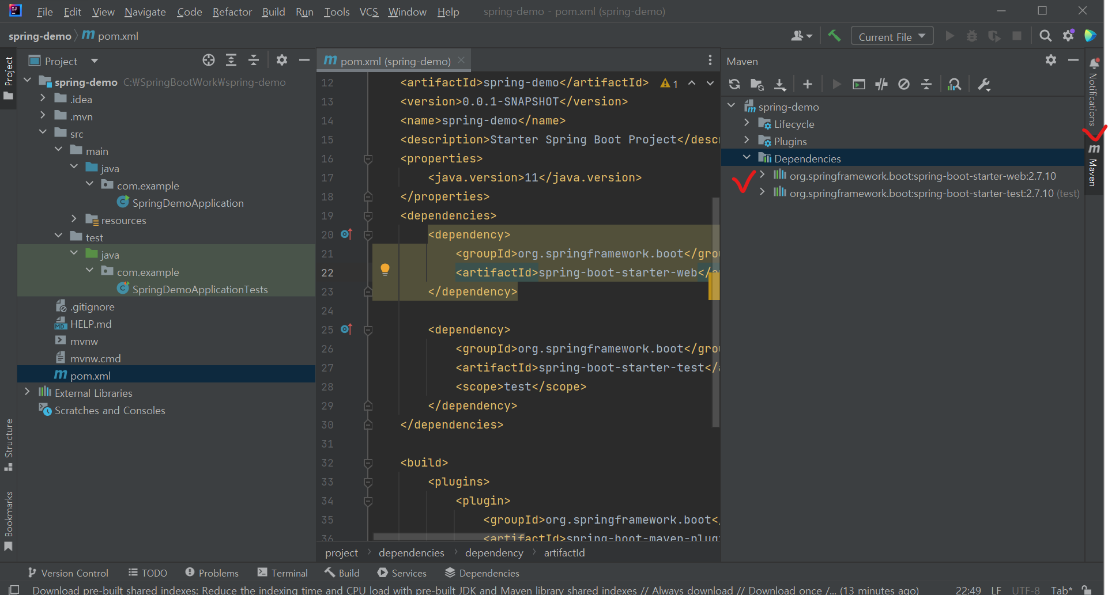Toggle Notifications side panel

pyautogui.click(x=1094, y=92)
